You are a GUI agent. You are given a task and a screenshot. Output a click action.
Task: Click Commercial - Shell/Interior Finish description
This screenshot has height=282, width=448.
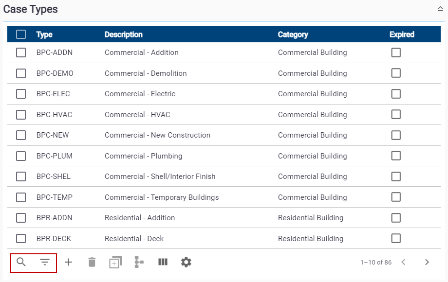(160, 176)
